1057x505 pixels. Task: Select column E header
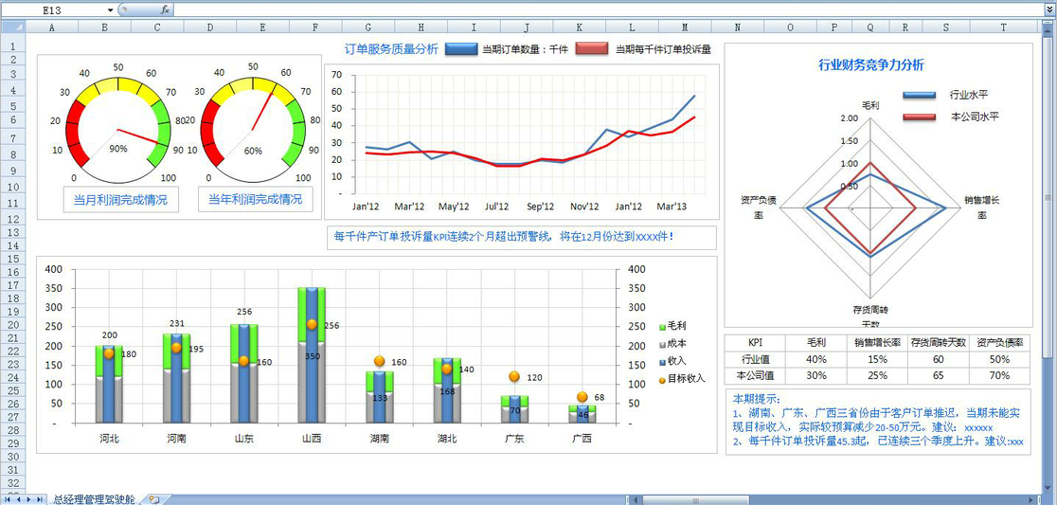[x=262, y=27]
